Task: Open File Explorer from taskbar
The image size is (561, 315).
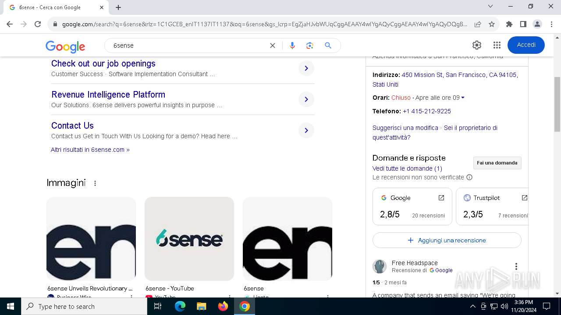Action: [202, 306]
